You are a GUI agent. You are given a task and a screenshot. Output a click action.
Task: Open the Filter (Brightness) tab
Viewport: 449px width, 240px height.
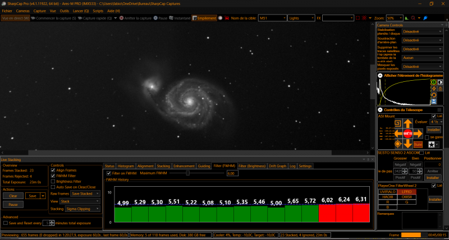[252, 166]
